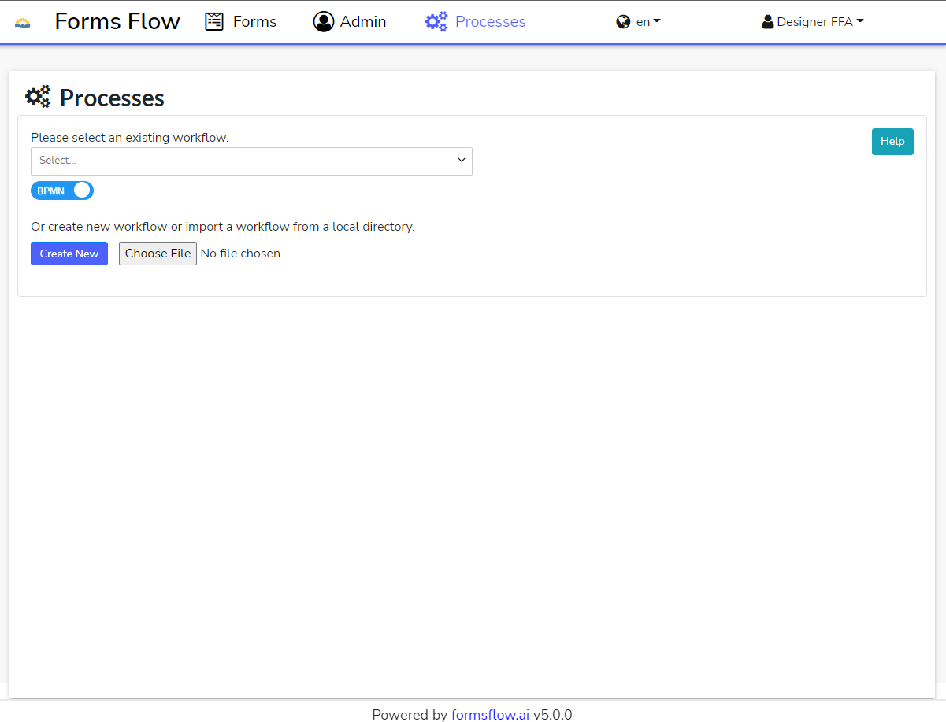Click the Forms list icon in navbar
The height and width of the screenshot is (722, 946).
tap(214, 21)
